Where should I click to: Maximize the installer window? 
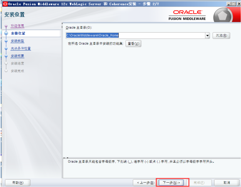pos(233,4)
